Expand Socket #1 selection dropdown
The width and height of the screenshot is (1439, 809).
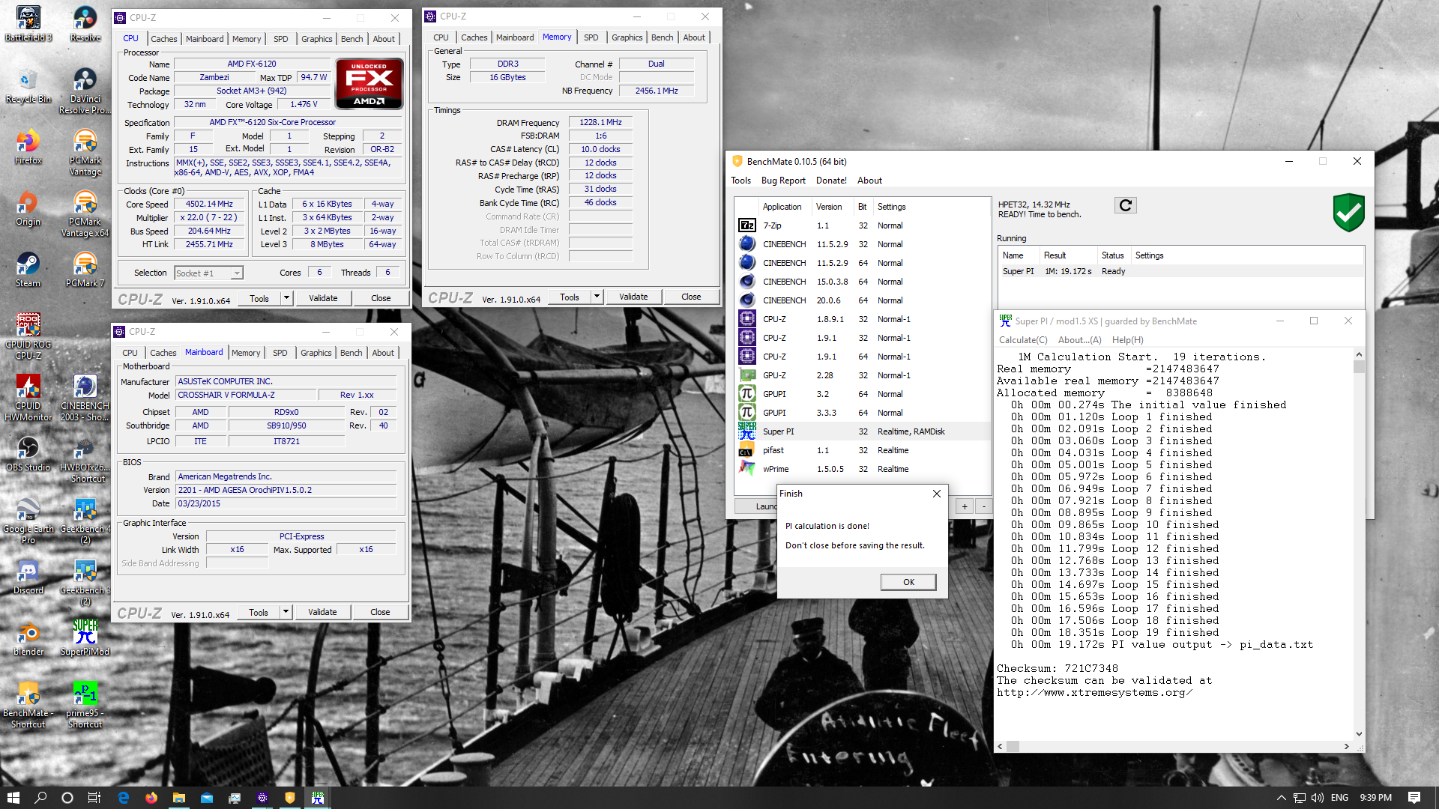[237, 273]
